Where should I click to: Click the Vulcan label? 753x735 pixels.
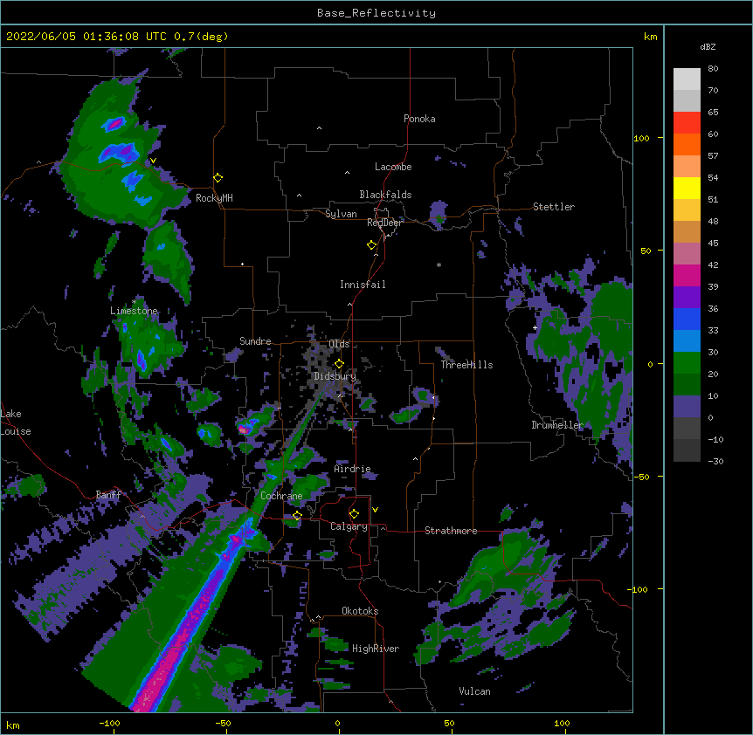click(x=474, y=691)
